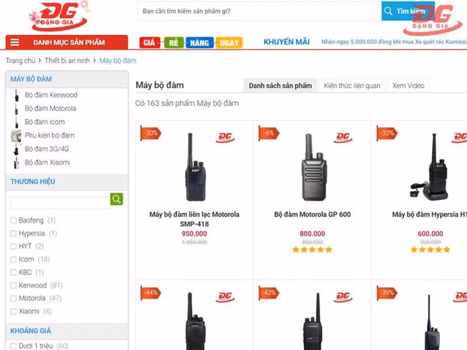Click the Phụ kiện bộ đàm category icon
The image size is (467, 350).
16,136
